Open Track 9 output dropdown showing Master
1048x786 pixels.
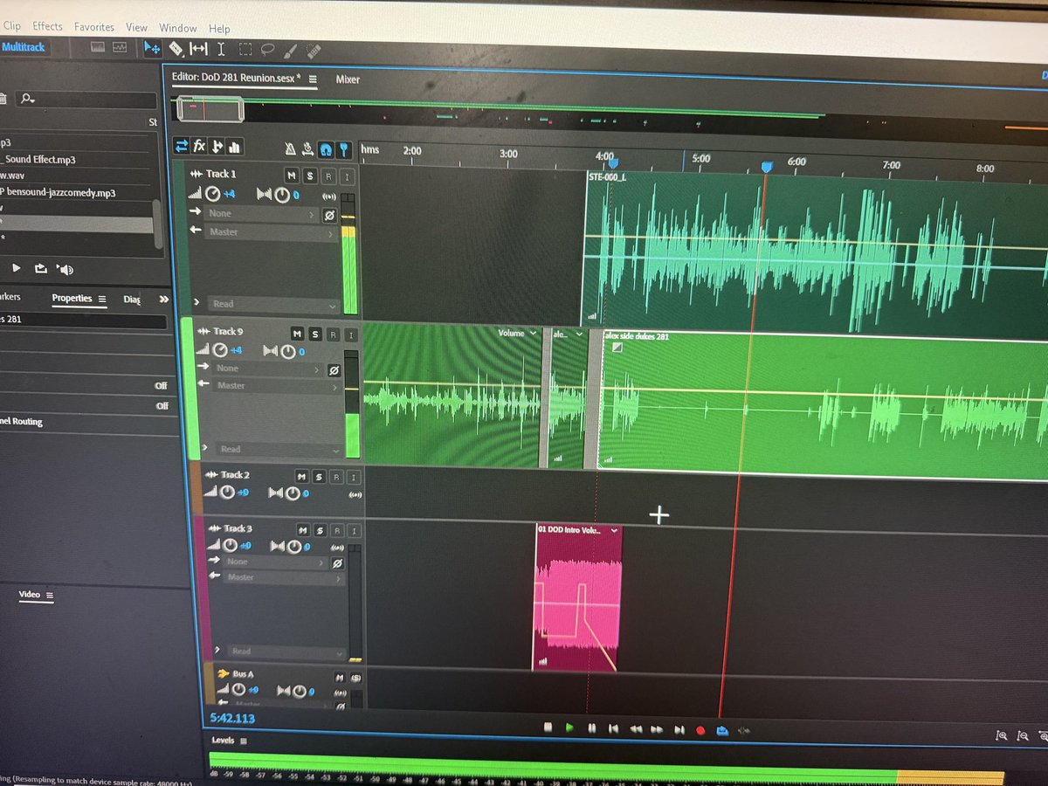click(x=276, y=385)
